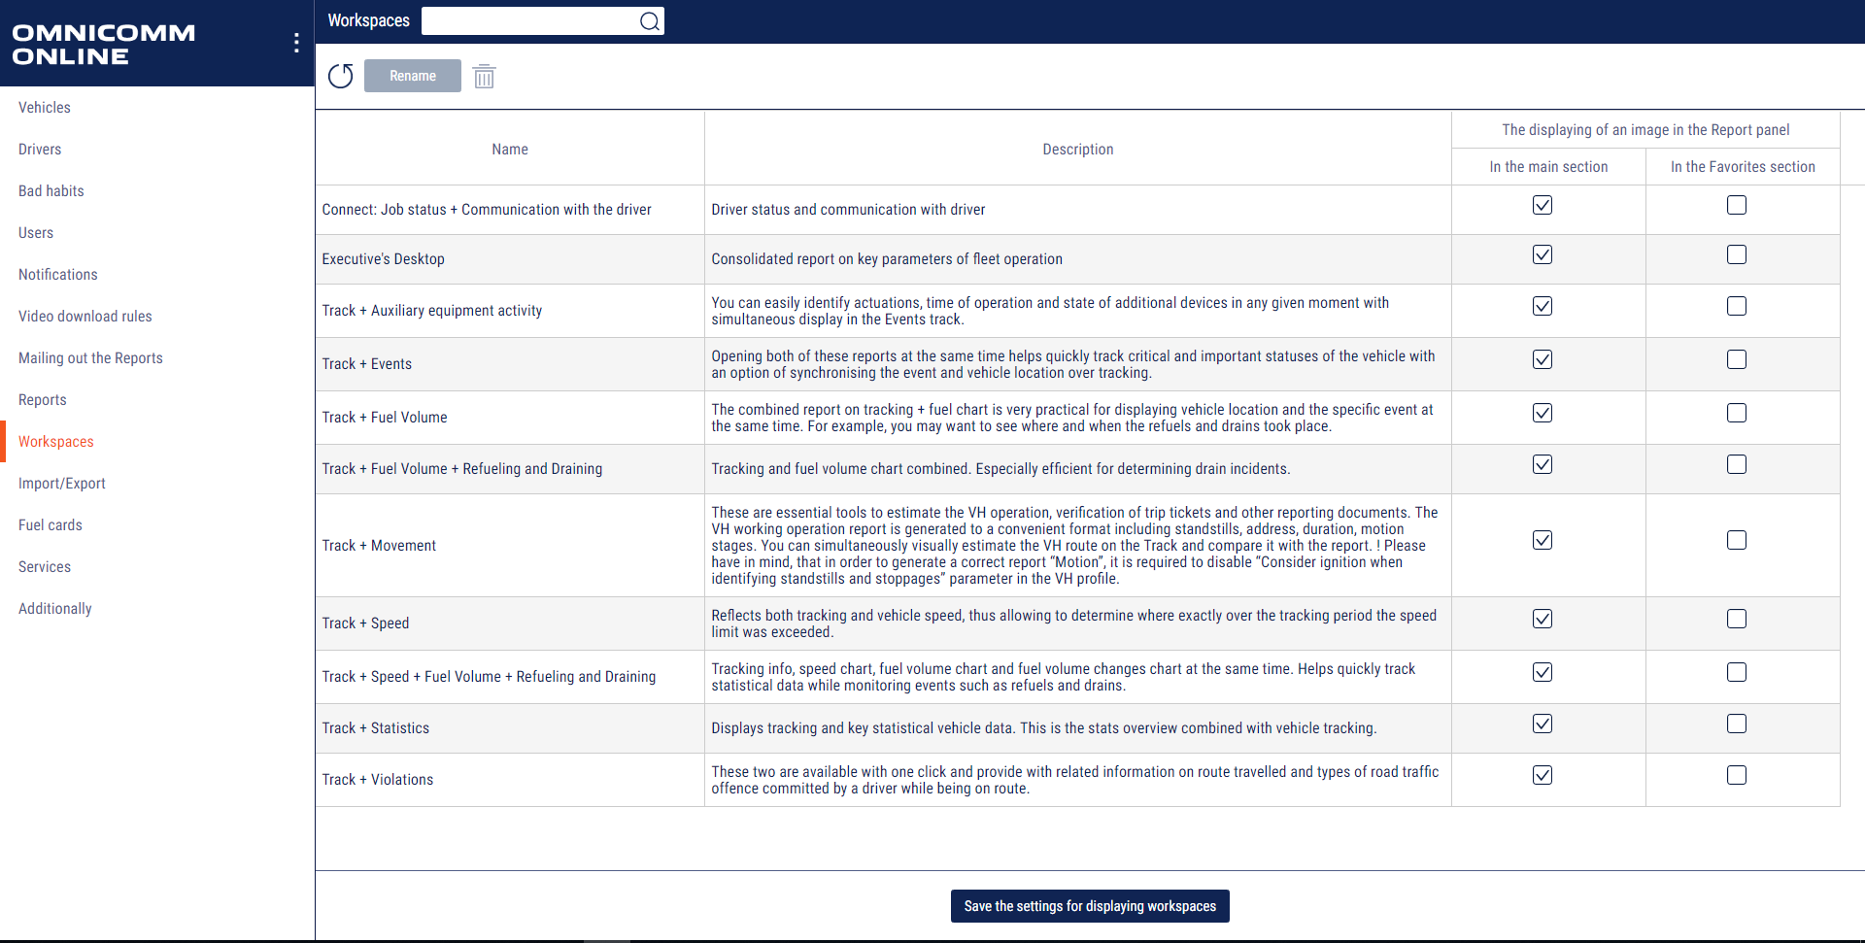
Task: Select the Executive's Desktop workspace name
Action: pos(384,259)
